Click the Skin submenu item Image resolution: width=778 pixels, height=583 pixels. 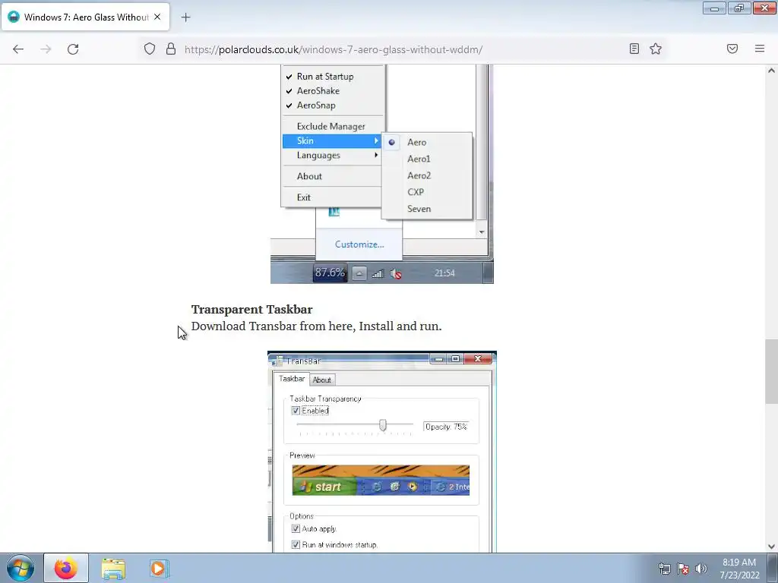click(x=332, y=140)
